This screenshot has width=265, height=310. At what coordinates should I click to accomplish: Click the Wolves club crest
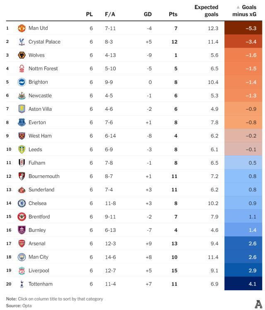(x=22, y=55)
